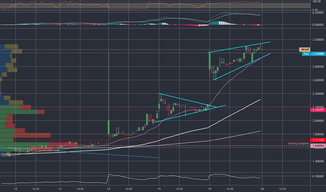Select the 1.711650 red price label

click(318, 140)
